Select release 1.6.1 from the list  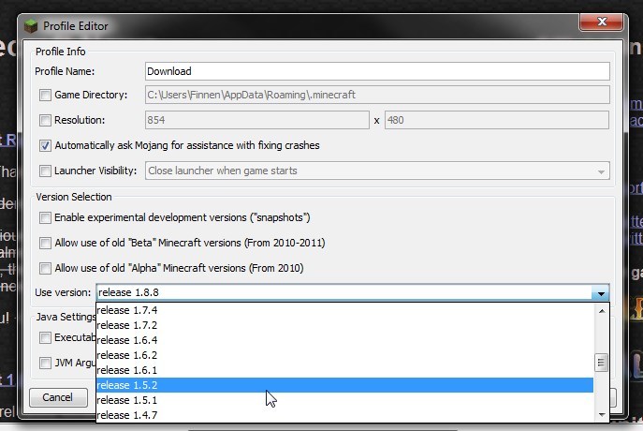tap(344, 370)
